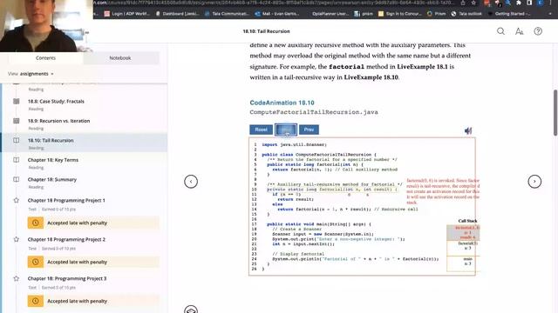This screenshot has height=313, width=558.
Task: Click the webcam video thumbnail
Action: click(46, 26)
